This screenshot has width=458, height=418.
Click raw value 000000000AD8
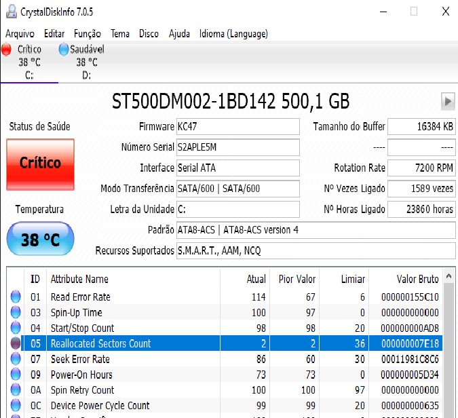410,328
